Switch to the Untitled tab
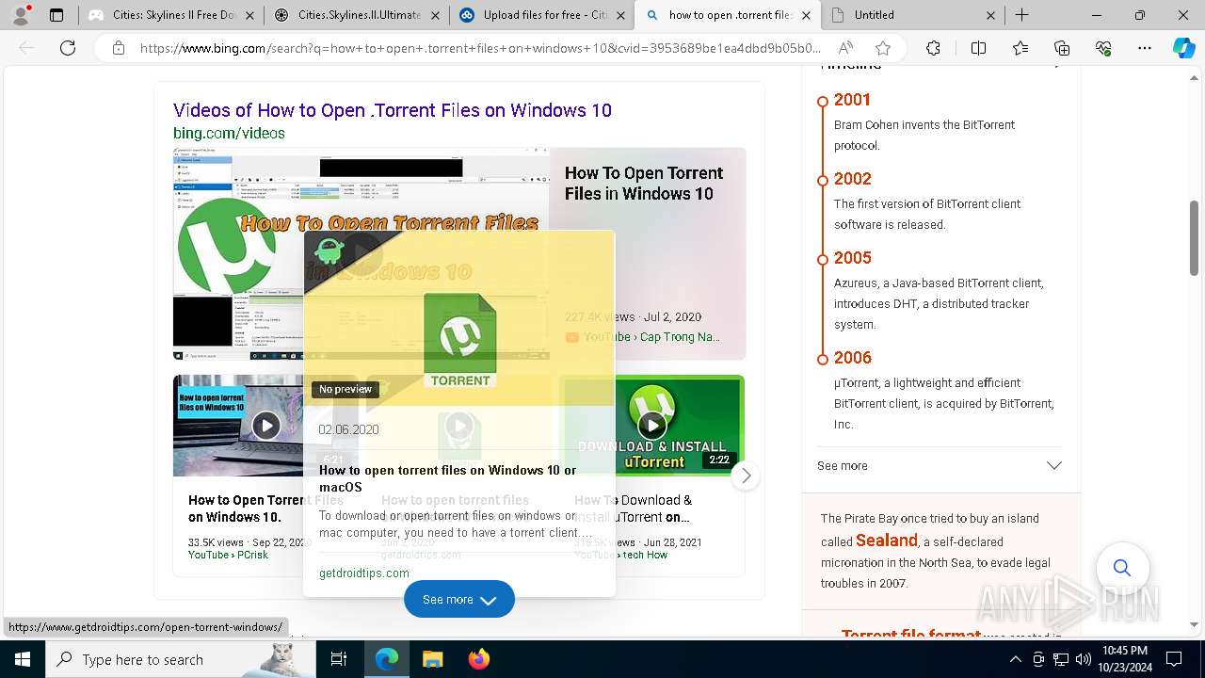 tap(912, 15)
